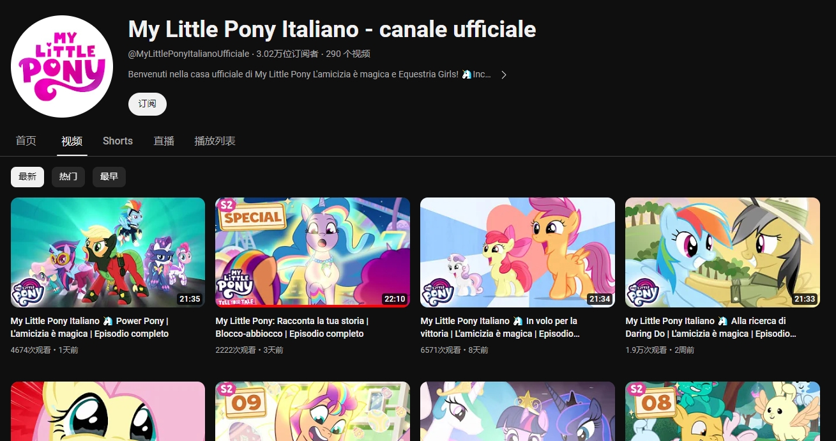Click the Alla ricerca di Daring Do title
The height and width of the screenshot is (441, 836).
711,327
